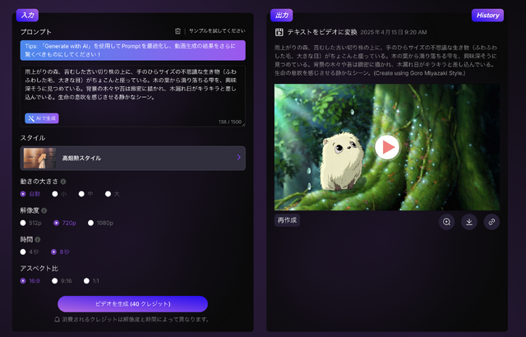The image size is (526, 337).
Task: Click the ビデオを生成 (40 クレジット) button
Action: (x=132, y=304)
